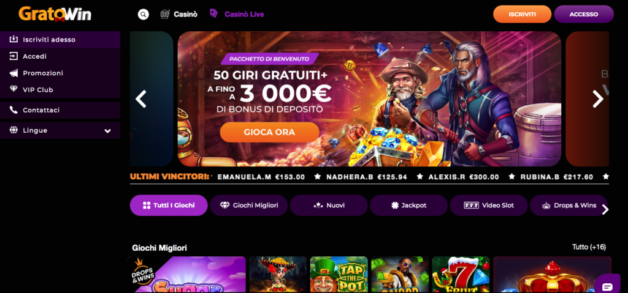Show next banner slide with right arrow
The height and width of the screenshot is (293, 628).
tap(597, 99)
